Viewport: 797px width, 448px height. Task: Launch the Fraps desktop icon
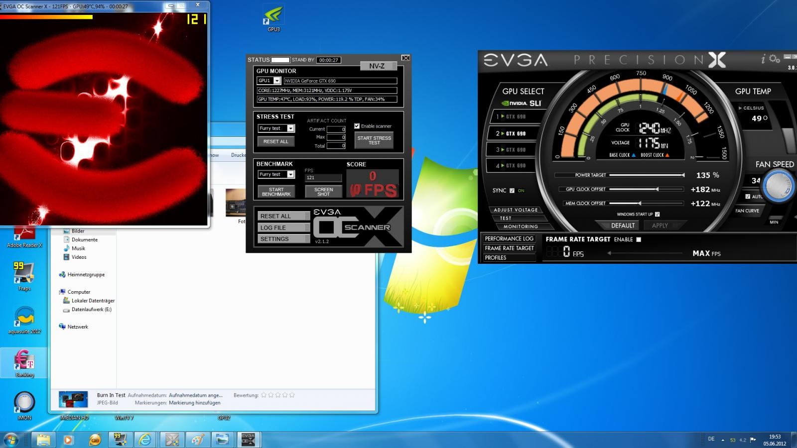24,276
